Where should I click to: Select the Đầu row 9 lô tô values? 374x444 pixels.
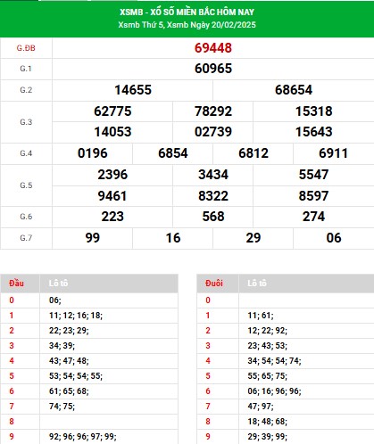click(83, 437)
